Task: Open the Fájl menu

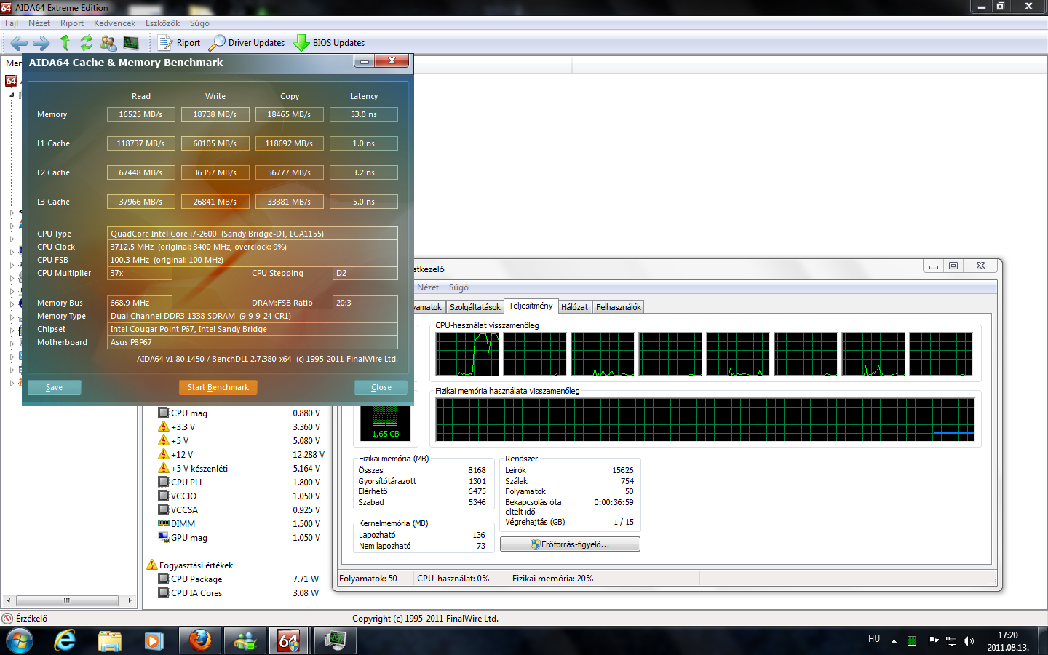Action: point(12,23)
